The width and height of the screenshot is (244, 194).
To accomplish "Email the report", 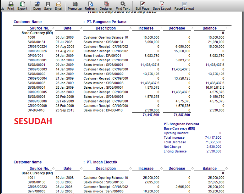I will [x=59, y=6].
